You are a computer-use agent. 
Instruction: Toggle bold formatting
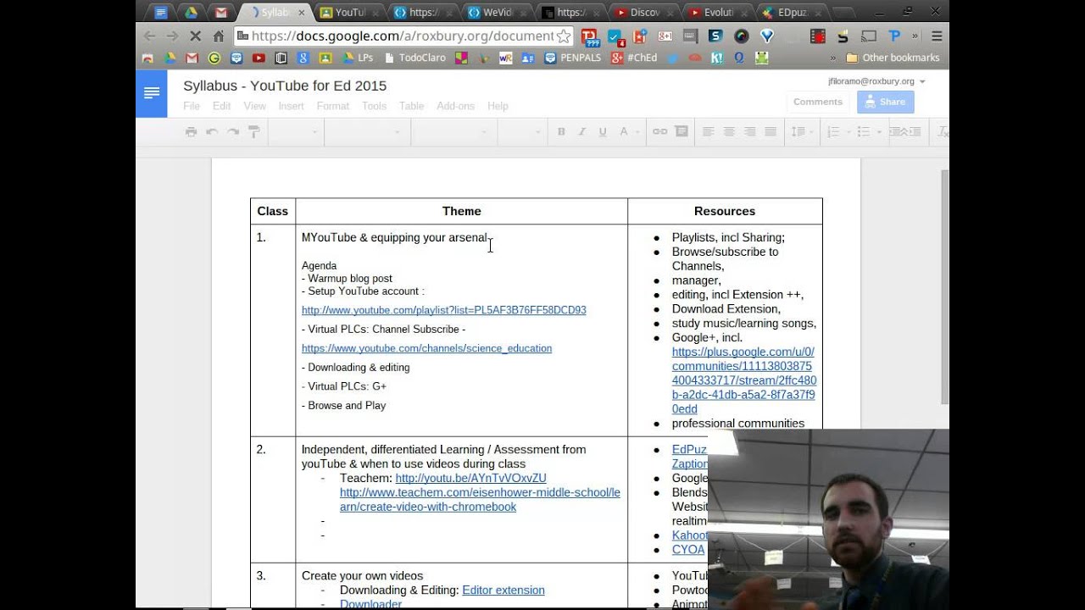(561, 131)
